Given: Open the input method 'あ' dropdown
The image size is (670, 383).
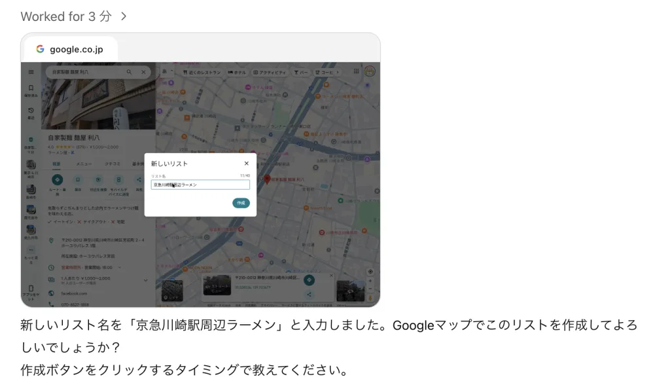Looking at the screenshot, I should coord(167,71).
